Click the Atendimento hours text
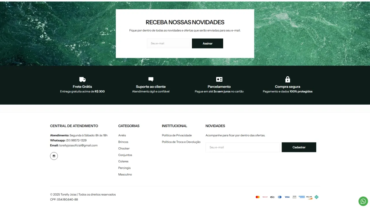 pos(79,135)
